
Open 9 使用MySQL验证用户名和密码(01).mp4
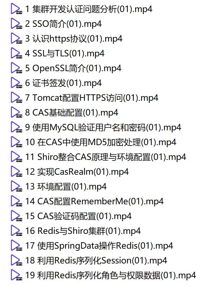103,128
